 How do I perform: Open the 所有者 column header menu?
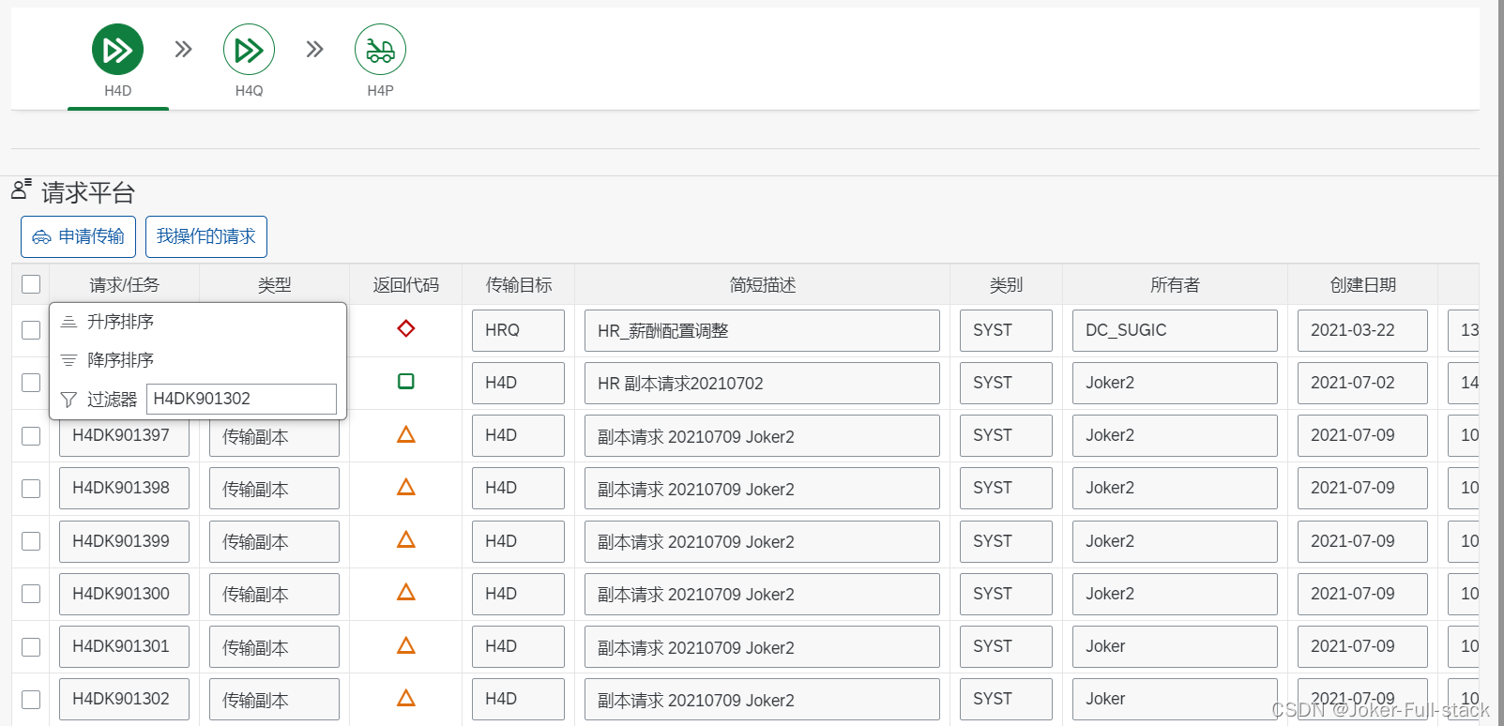(x=1176, y=284)
